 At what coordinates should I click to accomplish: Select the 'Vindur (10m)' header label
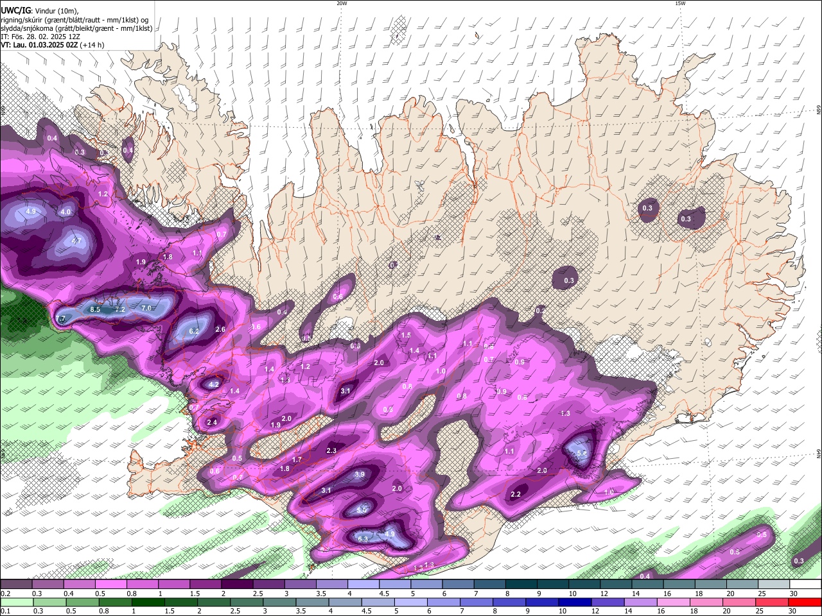tap(57, 11)
